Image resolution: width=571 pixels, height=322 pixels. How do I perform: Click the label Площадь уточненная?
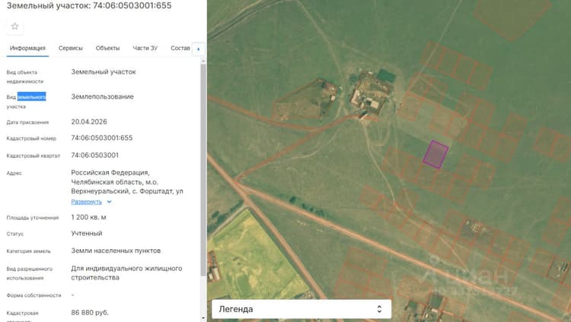33,218
